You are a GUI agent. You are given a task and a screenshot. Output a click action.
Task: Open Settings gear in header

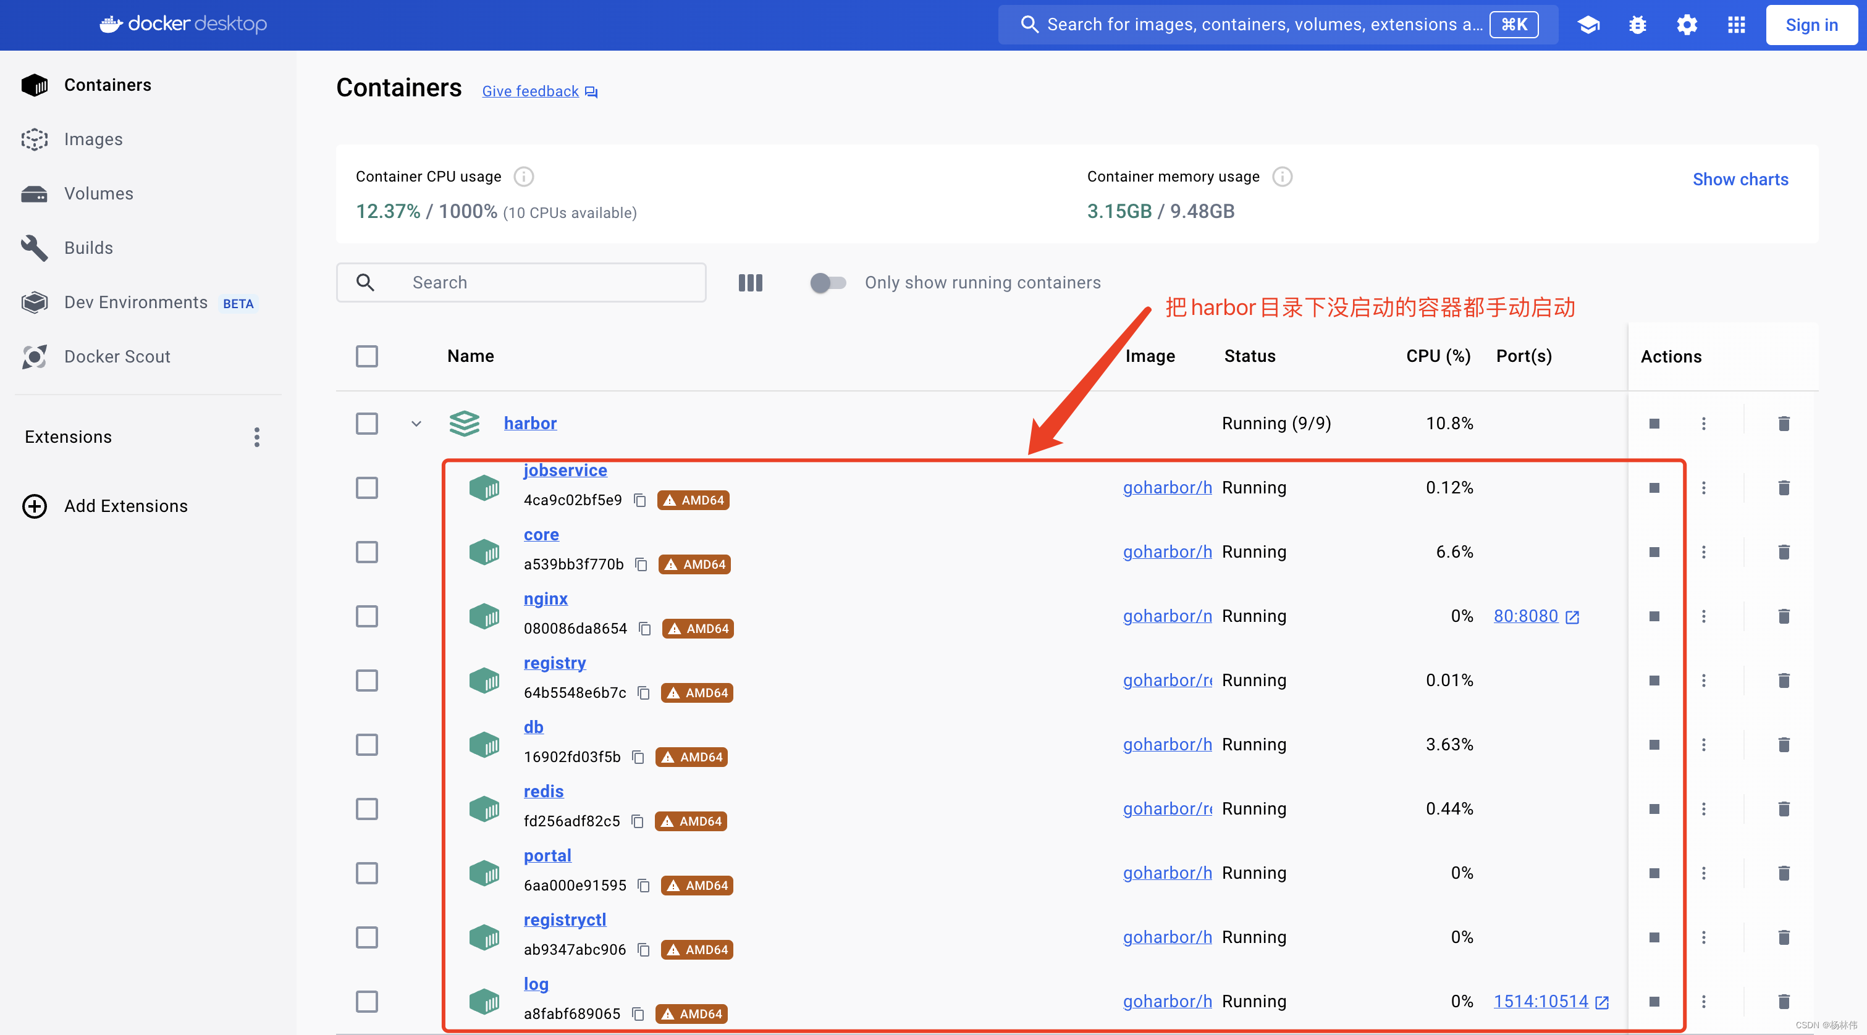click(x=1687, y=25)
